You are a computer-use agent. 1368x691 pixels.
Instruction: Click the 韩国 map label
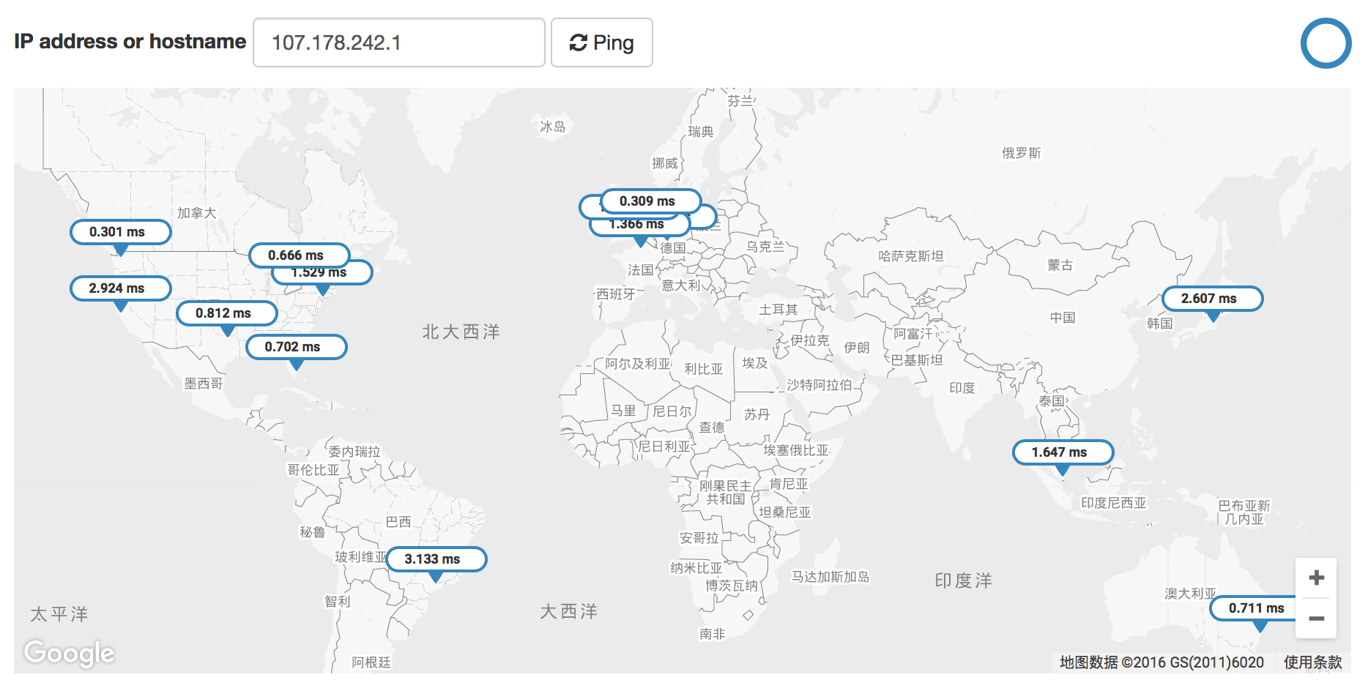click(1160, 323)
